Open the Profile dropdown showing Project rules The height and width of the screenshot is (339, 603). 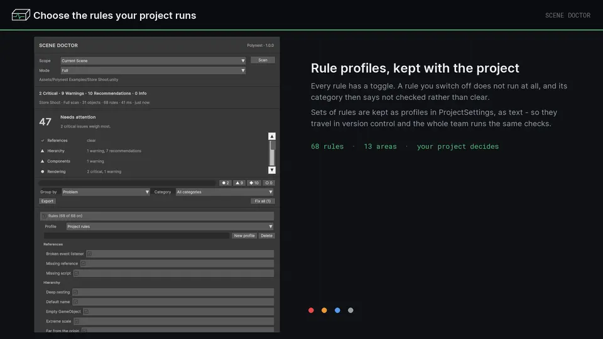pos(170,227)
